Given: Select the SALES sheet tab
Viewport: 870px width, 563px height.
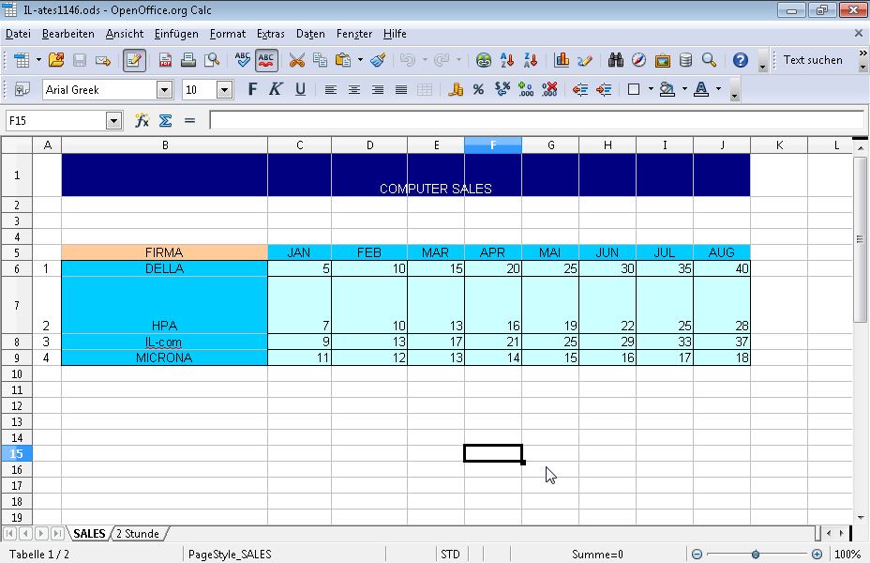Looking at the screenshot, I should (x=89, y=534).
